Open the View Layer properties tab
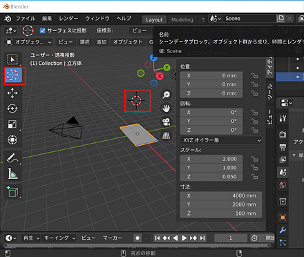 283,159
